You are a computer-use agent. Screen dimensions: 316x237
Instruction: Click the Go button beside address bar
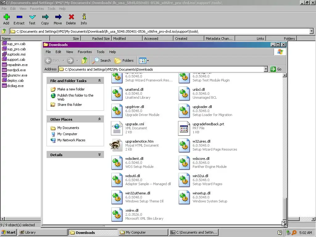(x=276, y=69)
